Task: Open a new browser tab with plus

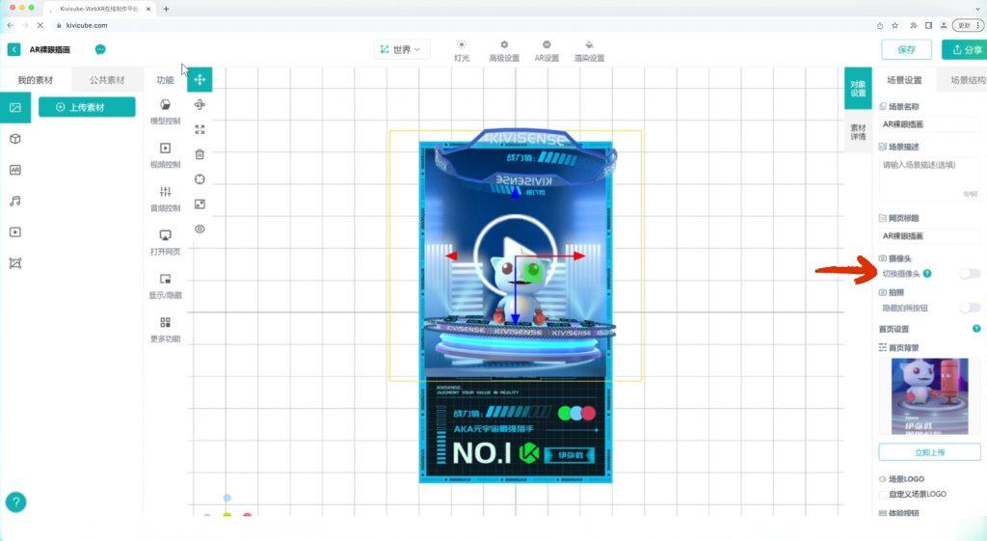Action: (166, 9)
